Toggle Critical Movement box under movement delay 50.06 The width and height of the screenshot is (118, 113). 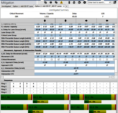point(38,59)
